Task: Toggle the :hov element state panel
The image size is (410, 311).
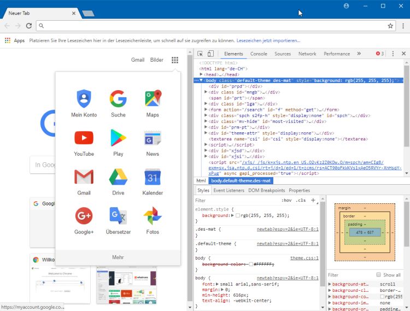Action: [x=286, y=201]
